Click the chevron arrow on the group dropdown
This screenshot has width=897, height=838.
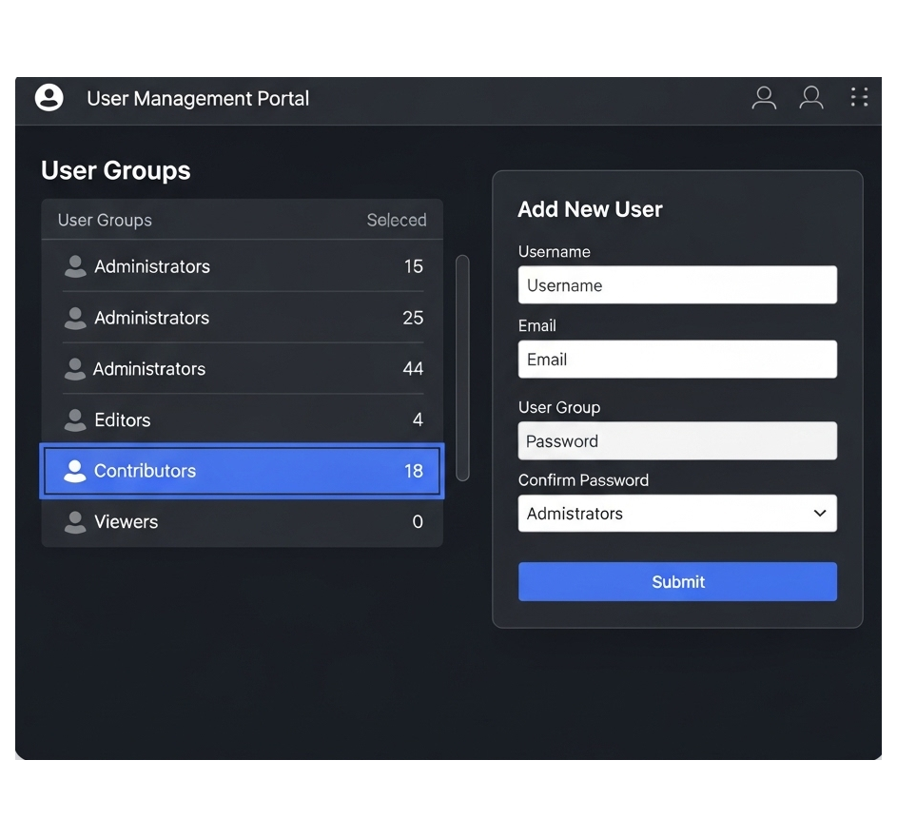coord(820,514)
